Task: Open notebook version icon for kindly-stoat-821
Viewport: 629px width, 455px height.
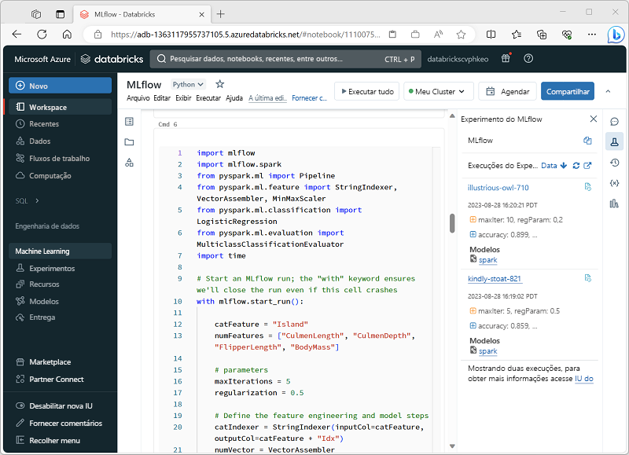Action: pyautogui.click(x=587, y=278)
